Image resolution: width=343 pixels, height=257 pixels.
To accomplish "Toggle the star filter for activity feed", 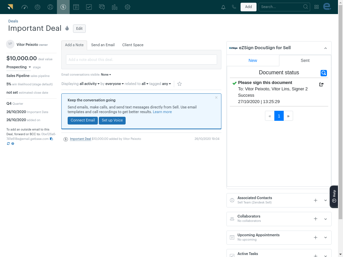I will coord(180,84).
